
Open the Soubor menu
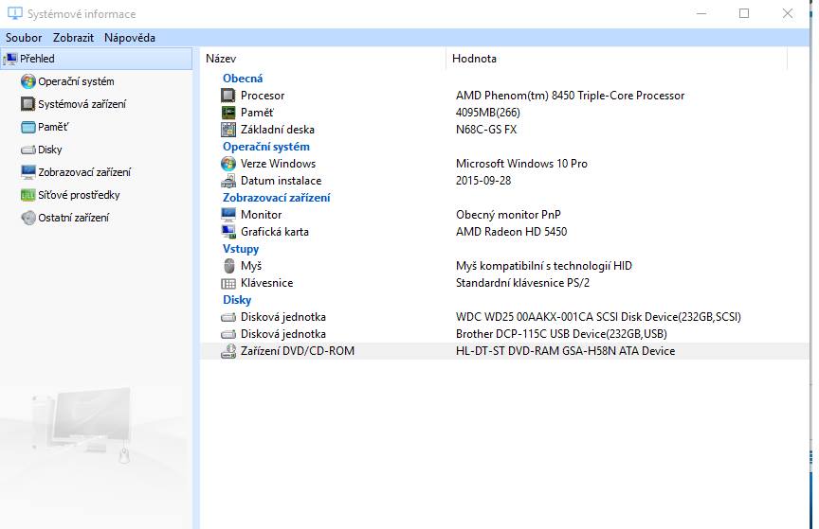(x=24, y=38)
